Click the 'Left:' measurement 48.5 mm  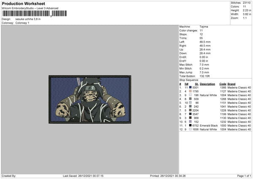[x=205, y=42]
